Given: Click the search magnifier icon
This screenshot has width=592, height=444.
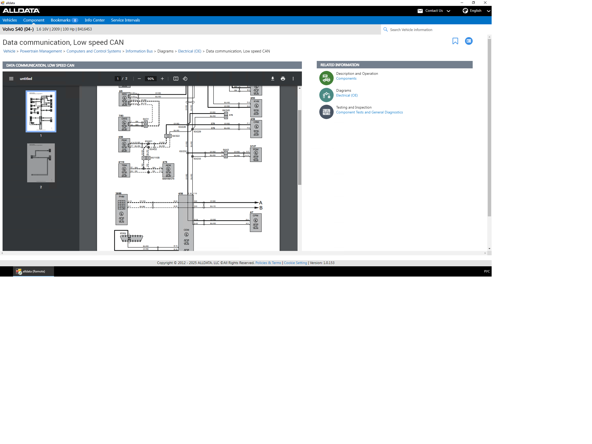Looking at the screenshot, I should click(385, 29).
